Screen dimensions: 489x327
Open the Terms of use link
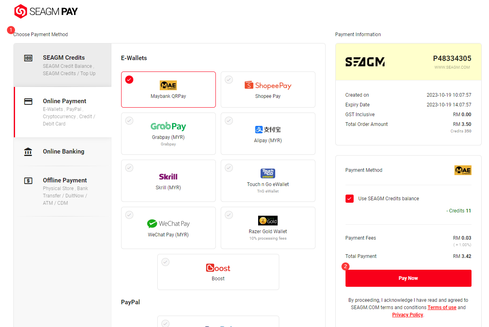[442, 308]
